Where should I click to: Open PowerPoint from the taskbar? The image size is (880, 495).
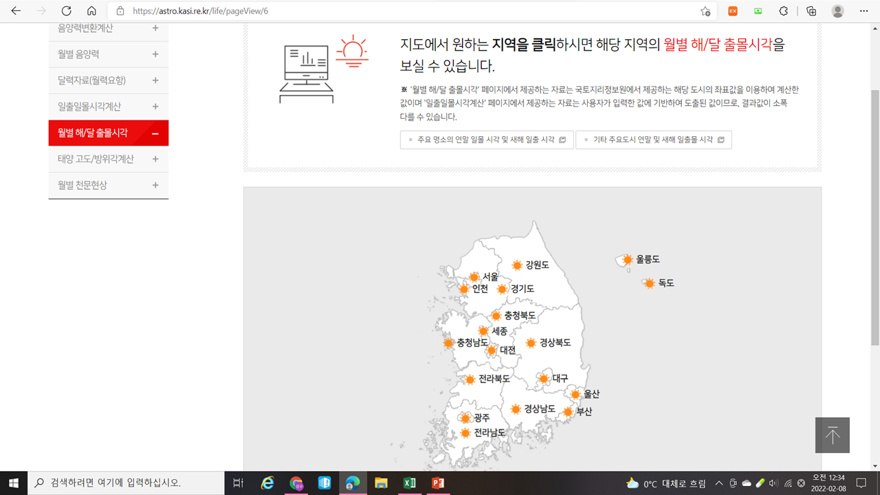(x=438, y=483)
